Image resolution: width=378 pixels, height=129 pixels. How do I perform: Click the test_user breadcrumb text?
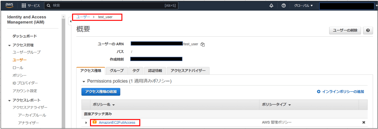[x=105, y=17]
